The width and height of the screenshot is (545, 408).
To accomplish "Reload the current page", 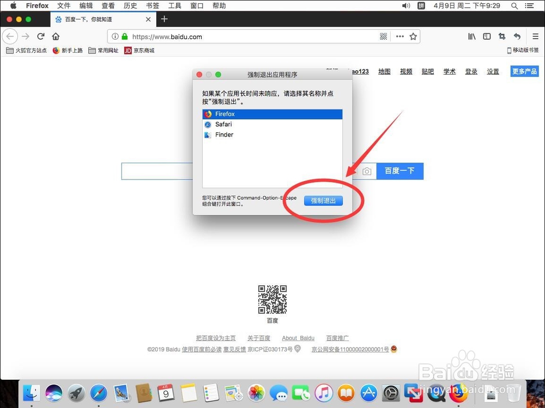I will 41,36.
